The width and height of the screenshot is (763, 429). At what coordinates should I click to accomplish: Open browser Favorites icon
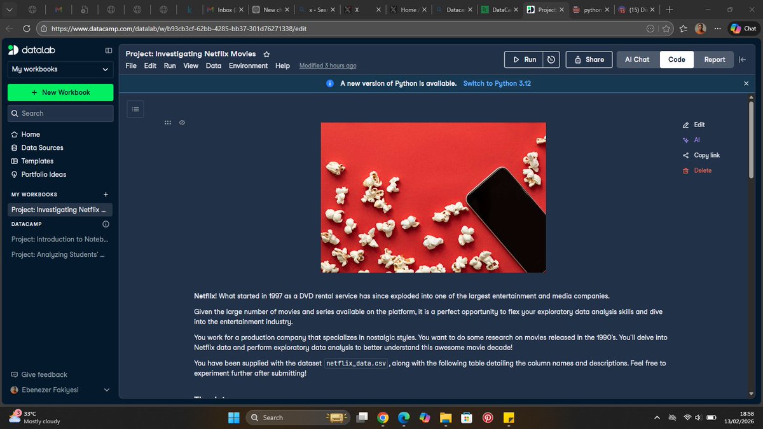[x=684, y=29]
